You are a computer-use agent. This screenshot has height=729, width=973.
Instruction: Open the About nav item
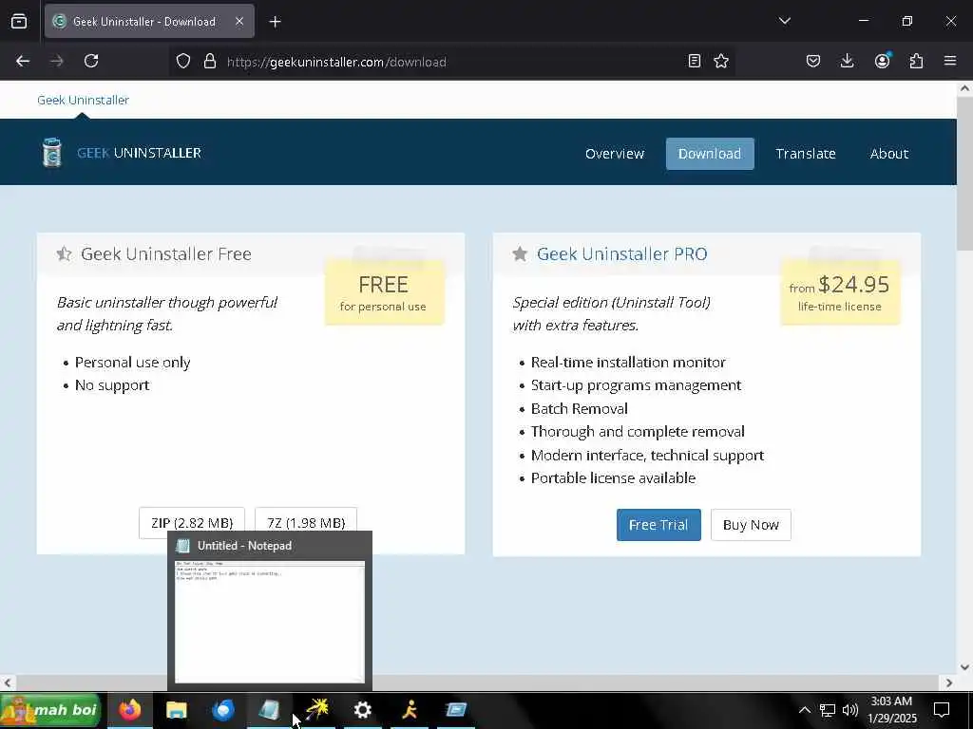click(x=889, y=154)
